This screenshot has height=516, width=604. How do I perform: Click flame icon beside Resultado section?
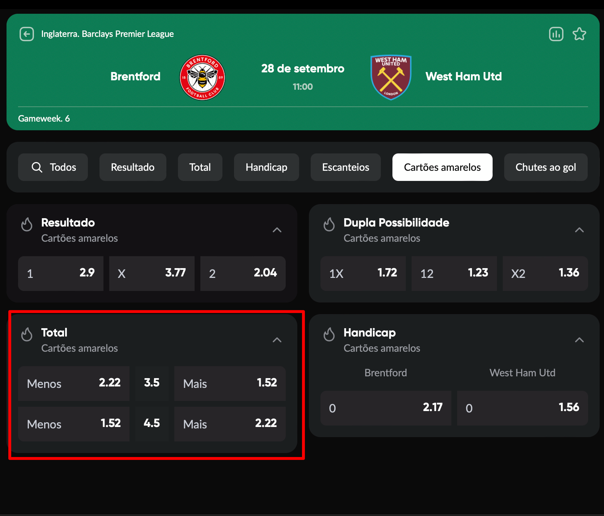click(x=27, y=224)
